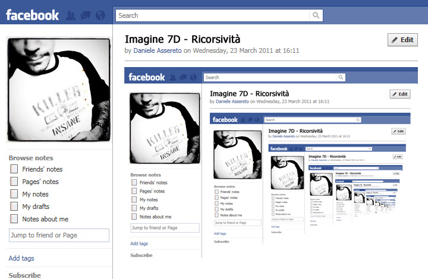Open the Pages' notes link
The width and height of the screenshot is (428, 279).
click(40, 182)
